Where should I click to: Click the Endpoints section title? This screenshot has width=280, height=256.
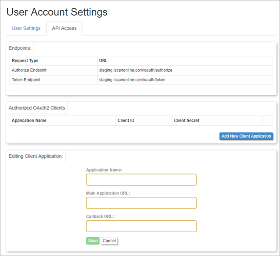click(20, 48)
